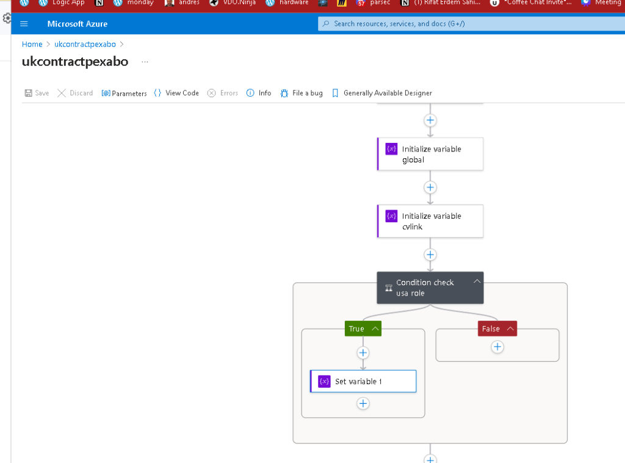Viewport: 625px width, 463px height.
Task: Click variable icon on Initialize variable global
Action: (391, 149)
